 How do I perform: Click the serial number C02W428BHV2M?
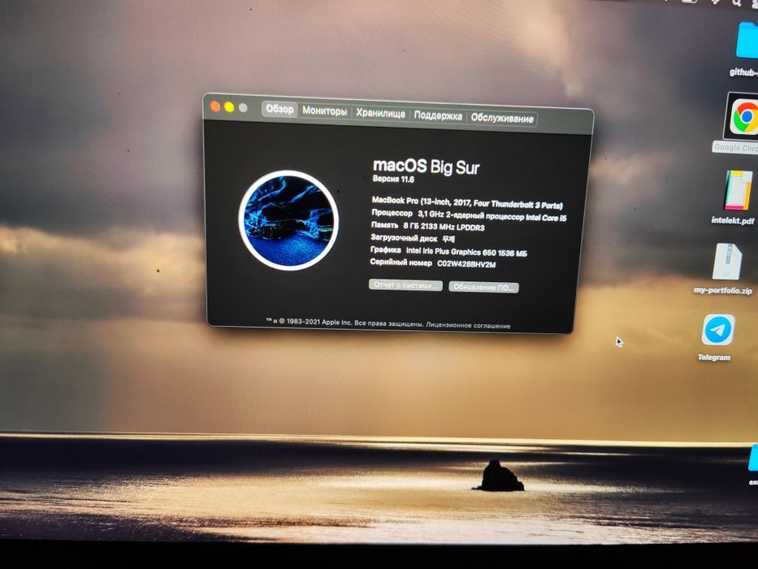(466, 263)
